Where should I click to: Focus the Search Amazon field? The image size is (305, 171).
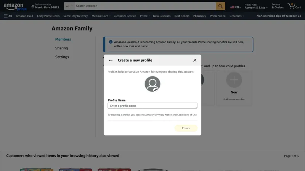click(145, 6)
